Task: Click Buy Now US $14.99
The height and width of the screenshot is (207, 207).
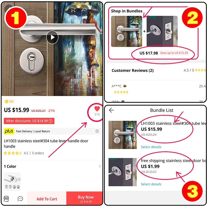Action: [x=86, y=199]
